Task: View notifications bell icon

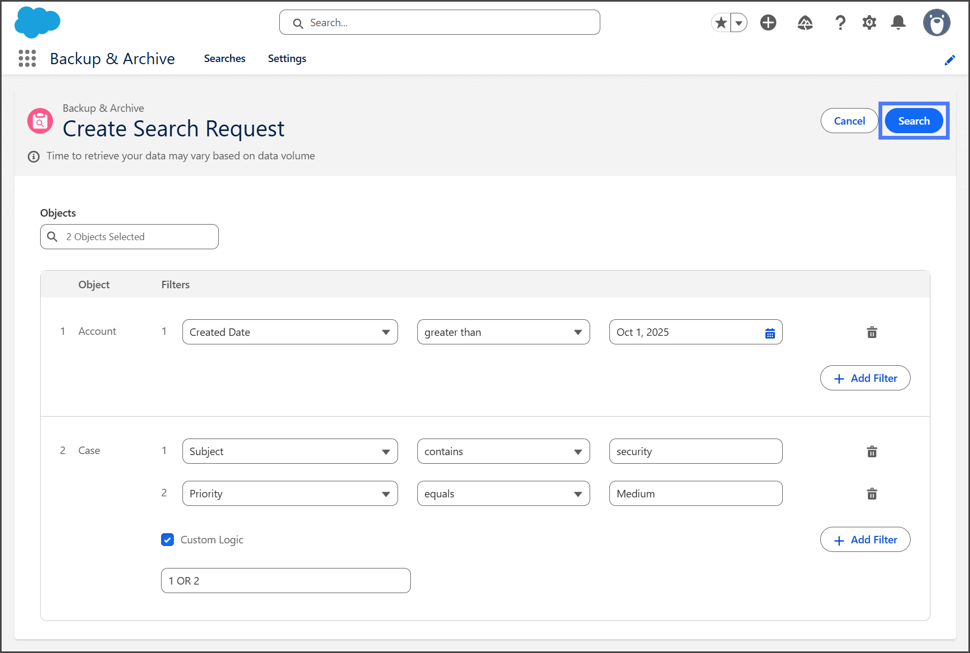Action: [x=898, y=23]
